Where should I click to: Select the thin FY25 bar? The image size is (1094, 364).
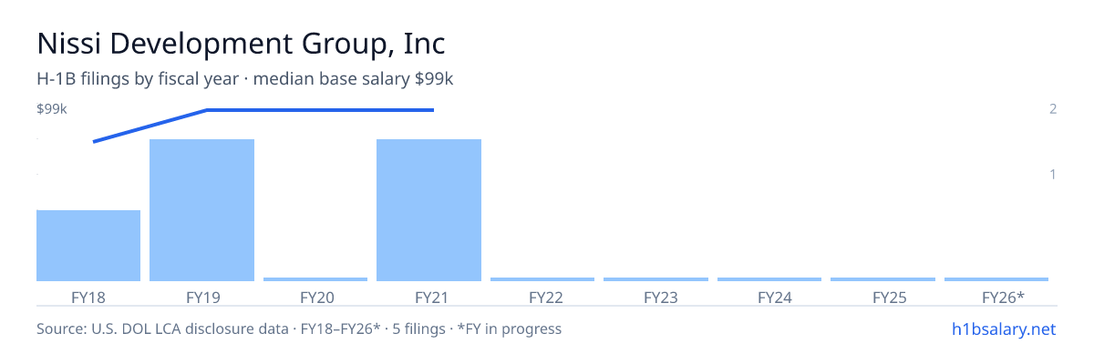tap(882, 279)
